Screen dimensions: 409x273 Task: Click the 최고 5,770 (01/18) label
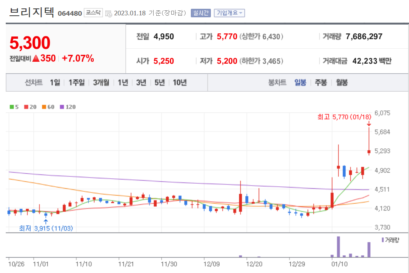(344, 117)
